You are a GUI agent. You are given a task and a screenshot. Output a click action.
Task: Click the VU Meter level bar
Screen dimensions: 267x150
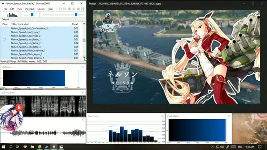coord(34,78)
